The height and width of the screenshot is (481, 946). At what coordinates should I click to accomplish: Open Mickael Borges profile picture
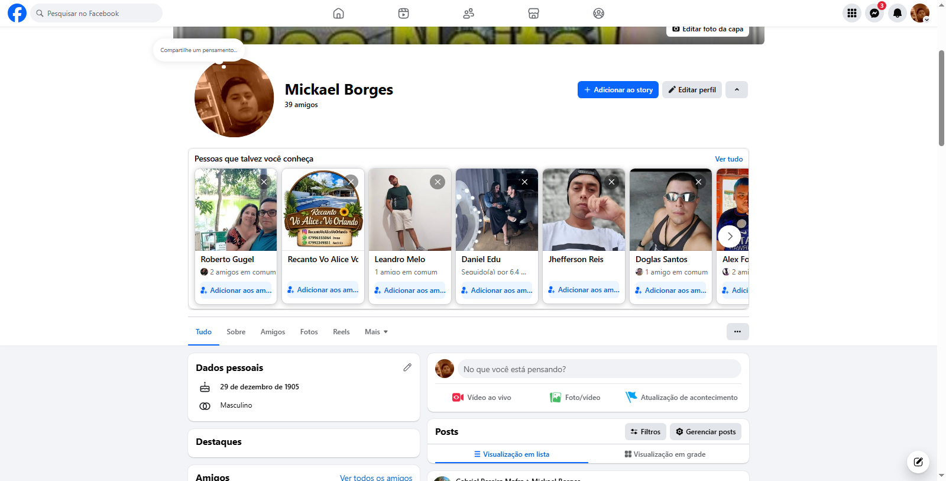pos(234,98)
